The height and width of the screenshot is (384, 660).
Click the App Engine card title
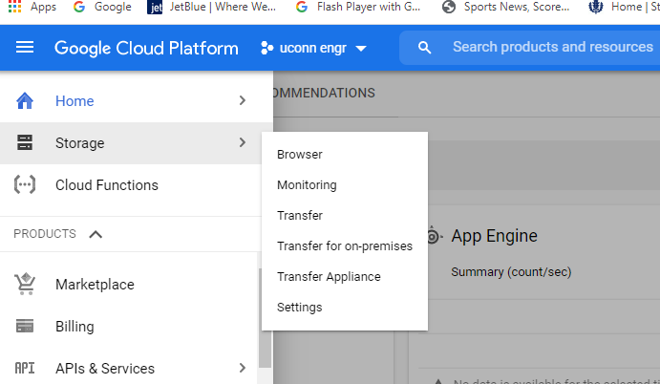point(494,236)
